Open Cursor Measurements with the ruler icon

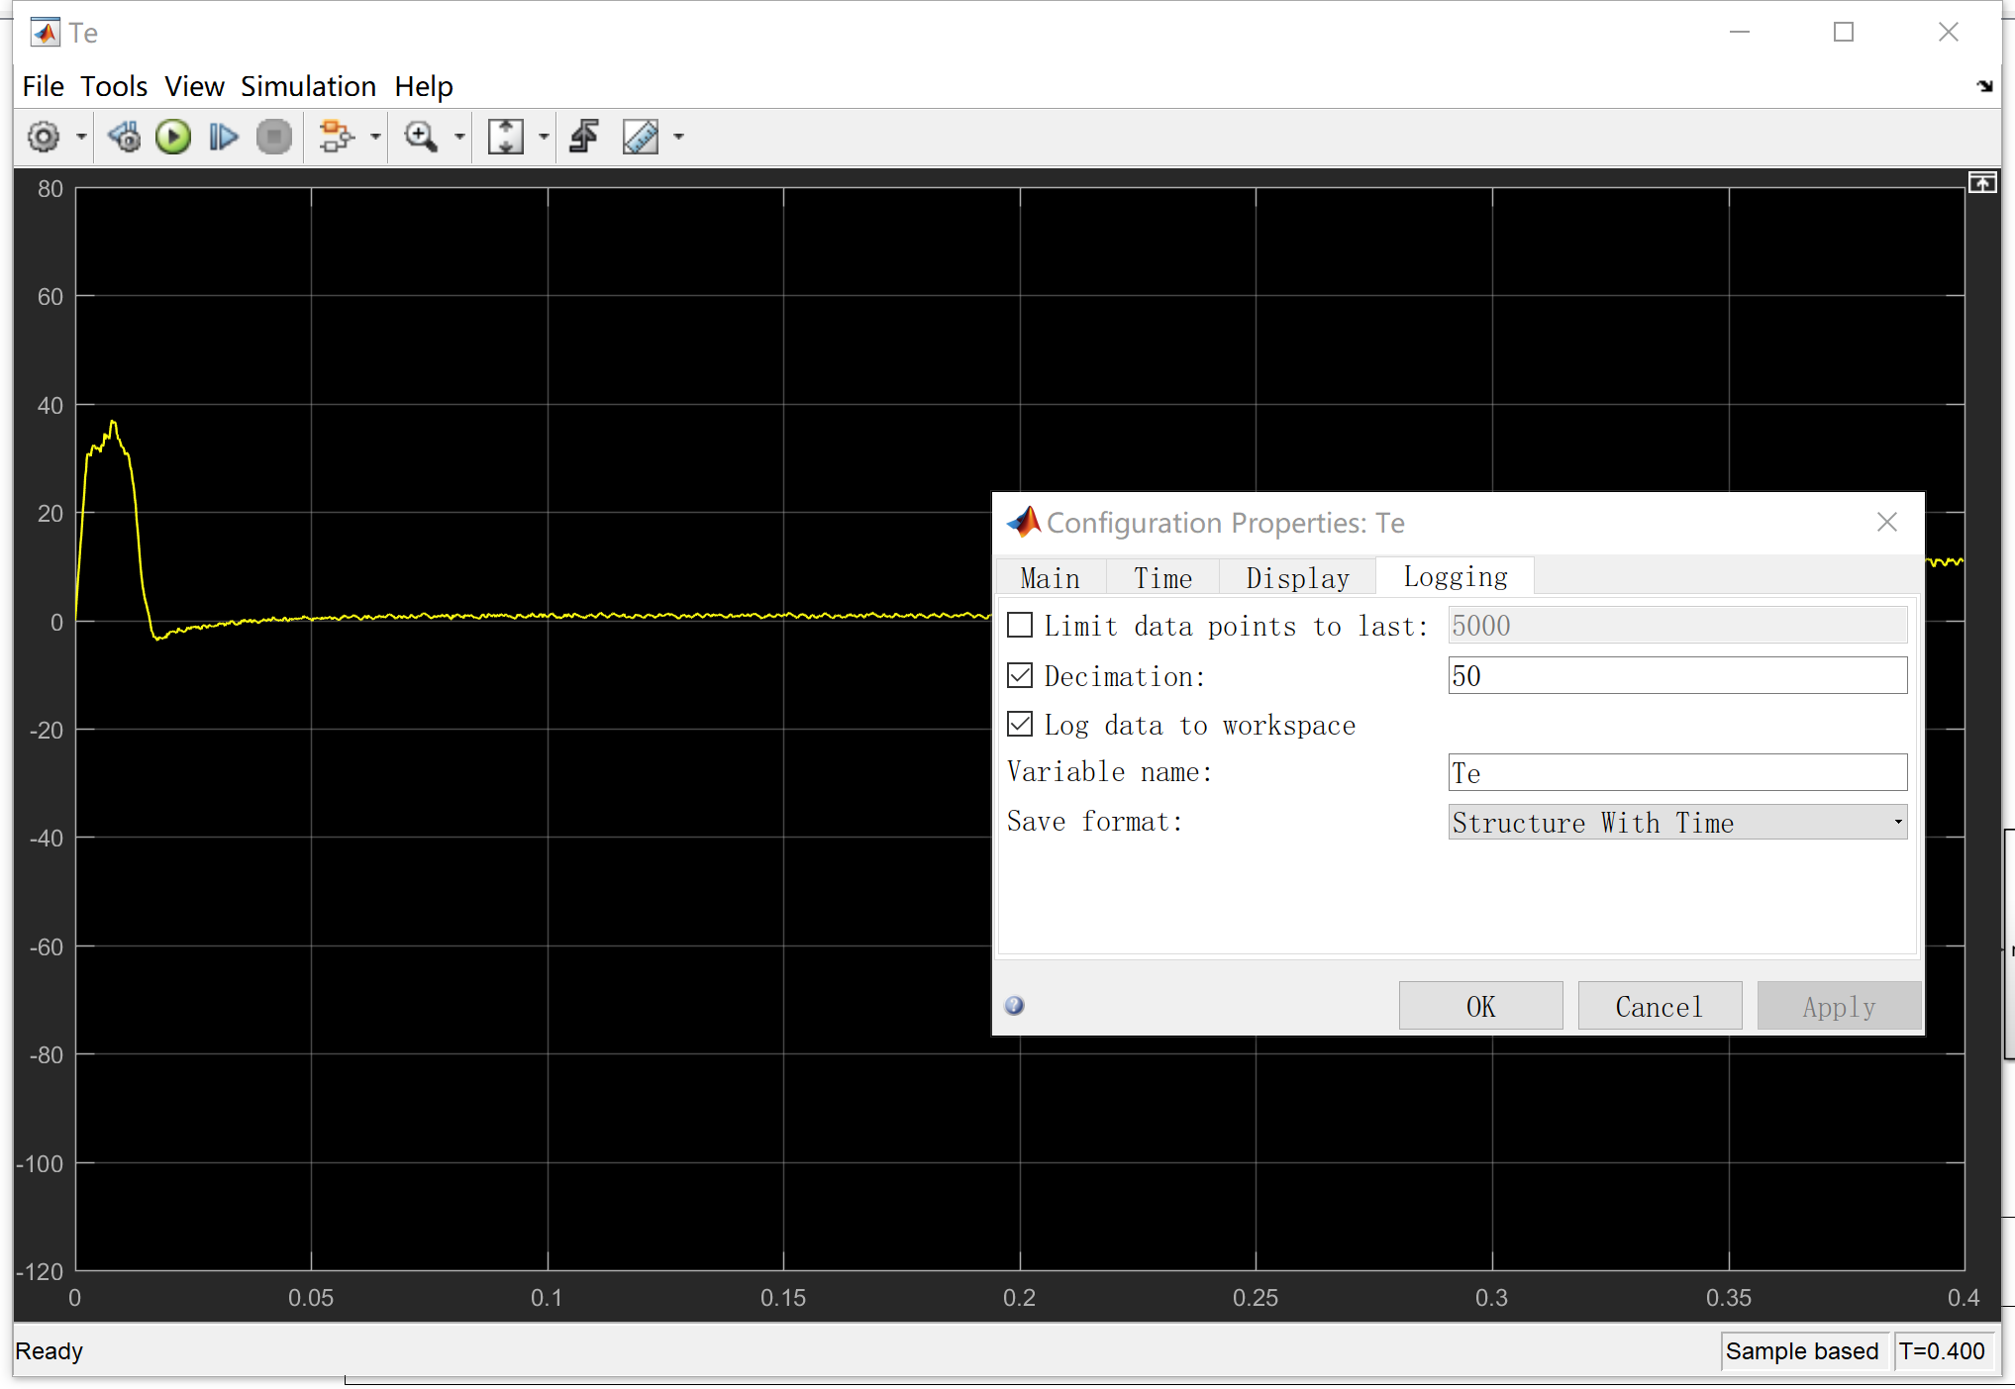click(x=640, y=137)
